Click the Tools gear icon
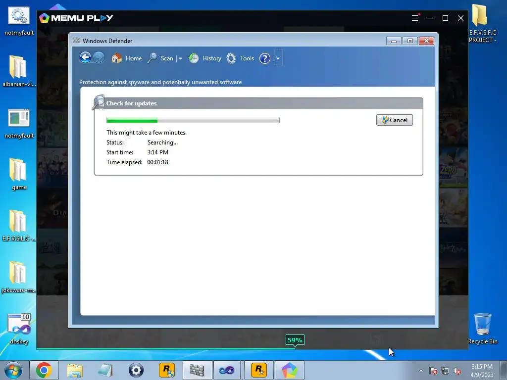This screenshot has height=380, width=507. point(231,58)
